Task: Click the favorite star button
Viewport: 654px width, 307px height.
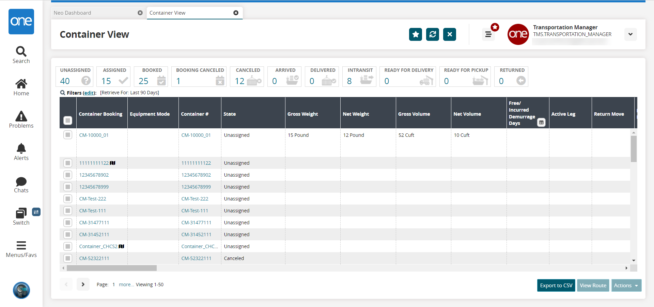Action: coord(415,34)
